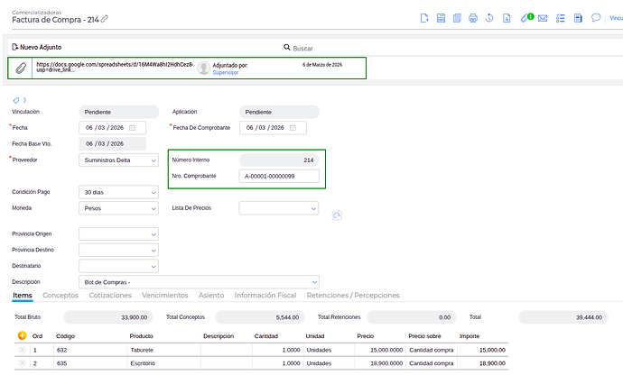The image size is (623, 384).
Task: Remove the Taburete row with its X icon
Action: click(23, 350)
